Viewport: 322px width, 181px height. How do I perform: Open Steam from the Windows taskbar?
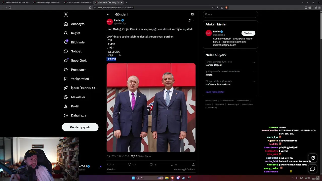click(x=183, y=178)
